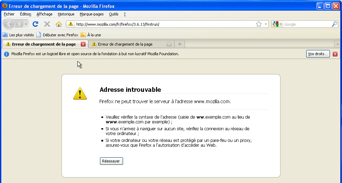This screenshot has height=183, width=342.
Task: Go to the Home page icon
Action: pyautogui.click(x=59, y=24)
